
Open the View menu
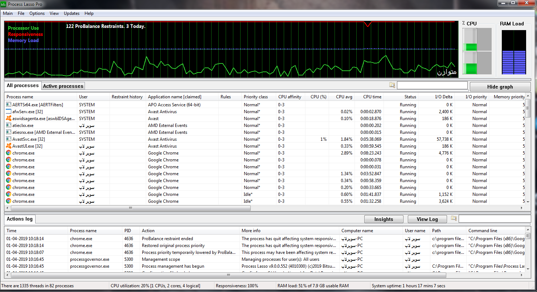[54, 13]
